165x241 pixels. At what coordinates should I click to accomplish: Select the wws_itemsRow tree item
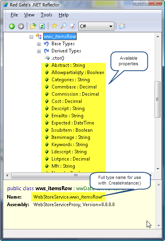coord(60,36)
